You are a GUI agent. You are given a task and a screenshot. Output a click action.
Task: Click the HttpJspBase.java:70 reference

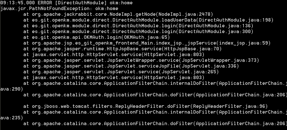coord(192,49)
